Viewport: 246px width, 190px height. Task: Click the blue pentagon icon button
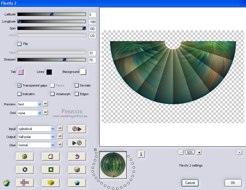pos(77,183)
